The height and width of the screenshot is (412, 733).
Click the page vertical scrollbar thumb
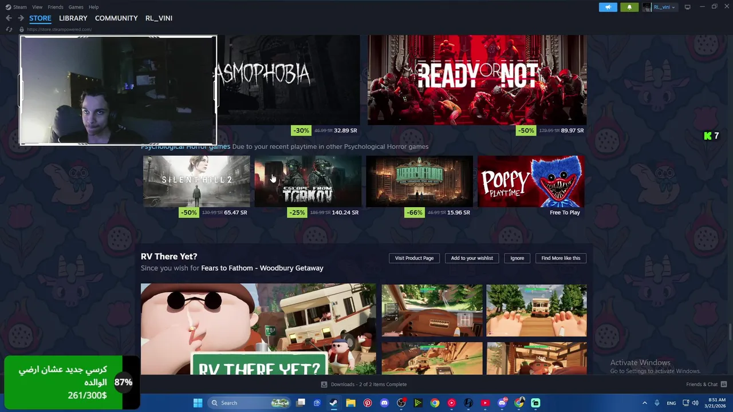pyautogui.click(x=730, y=331)
